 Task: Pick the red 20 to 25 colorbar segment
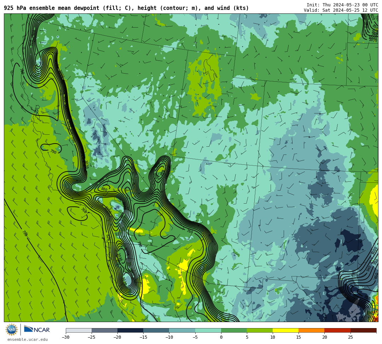pos(337,330)
